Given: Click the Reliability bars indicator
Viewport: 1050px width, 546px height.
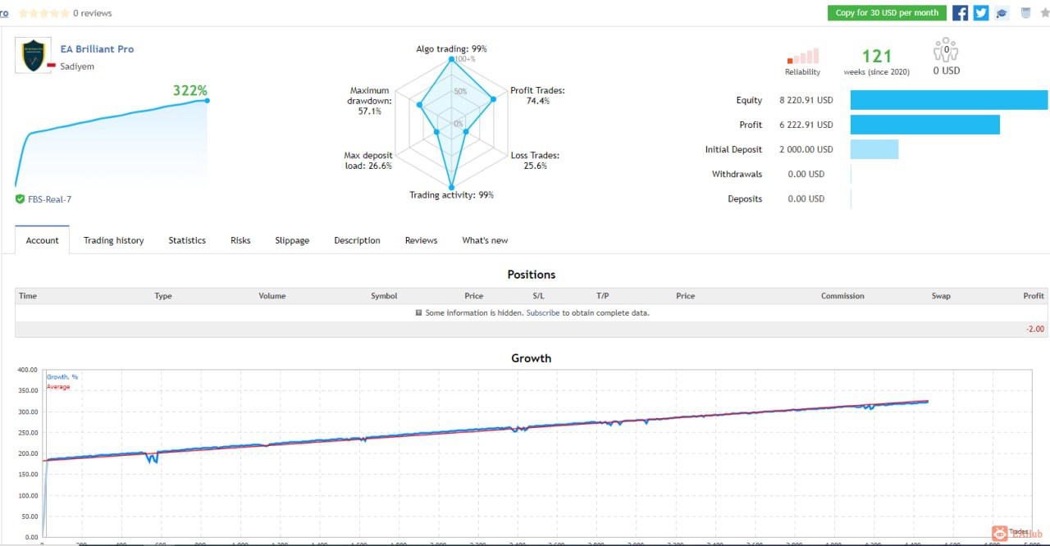Looking at the screenshot, I should [x=803, y=56].
